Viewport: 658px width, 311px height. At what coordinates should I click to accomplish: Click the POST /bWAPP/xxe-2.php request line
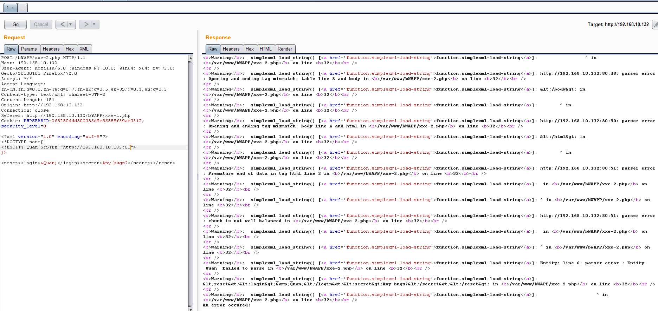pyautogui.click(x=43, y=58)
